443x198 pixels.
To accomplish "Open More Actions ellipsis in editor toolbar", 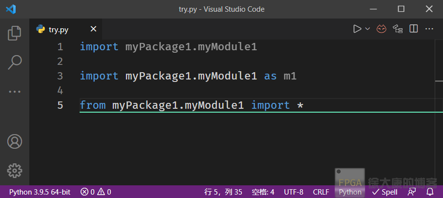I will click(429, 29).
